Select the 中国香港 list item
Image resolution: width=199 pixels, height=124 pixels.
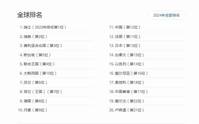[x=131, y=92]
